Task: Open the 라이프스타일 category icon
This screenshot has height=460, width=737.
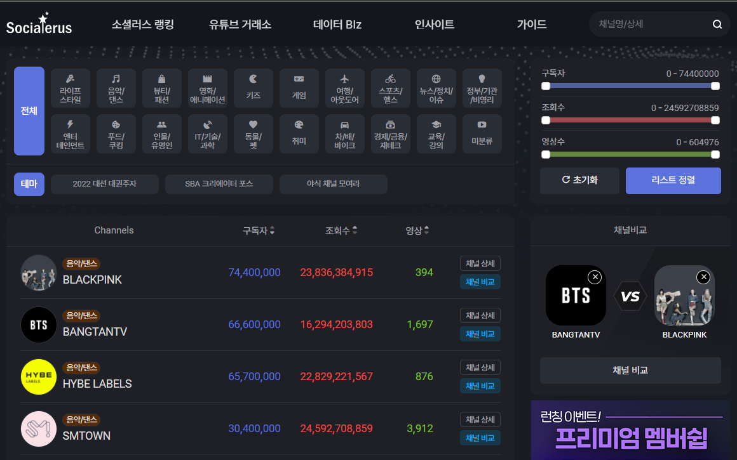Action: tap(70, 88)
